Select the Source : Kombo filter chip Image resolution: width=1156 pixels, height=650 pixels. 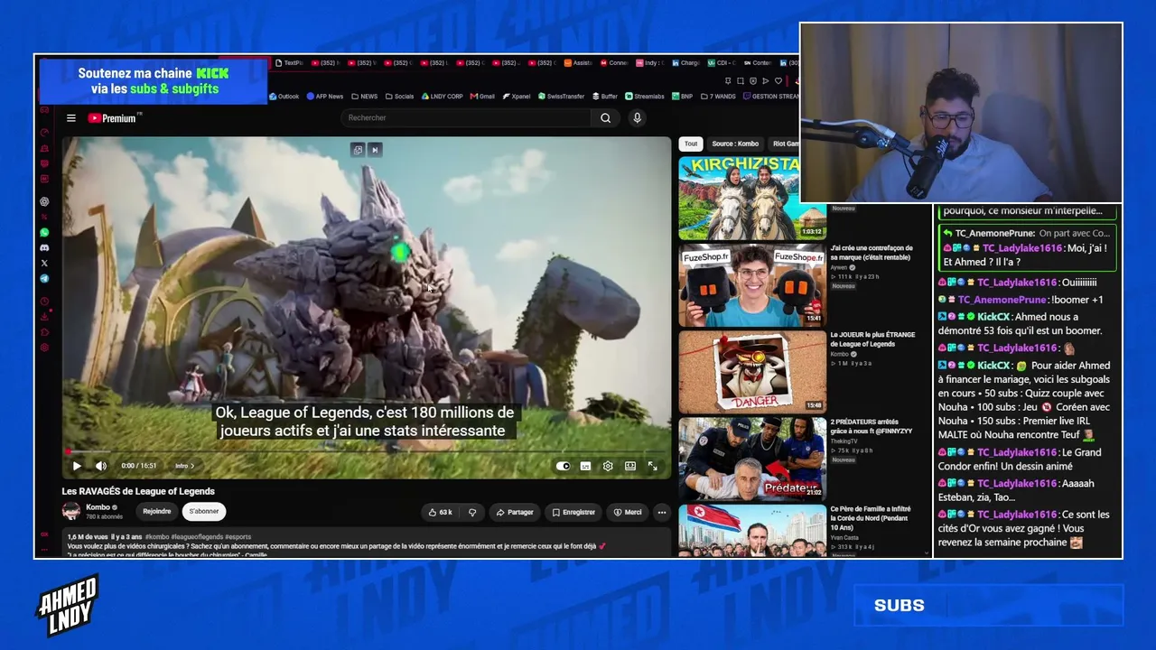coord(735,144)
